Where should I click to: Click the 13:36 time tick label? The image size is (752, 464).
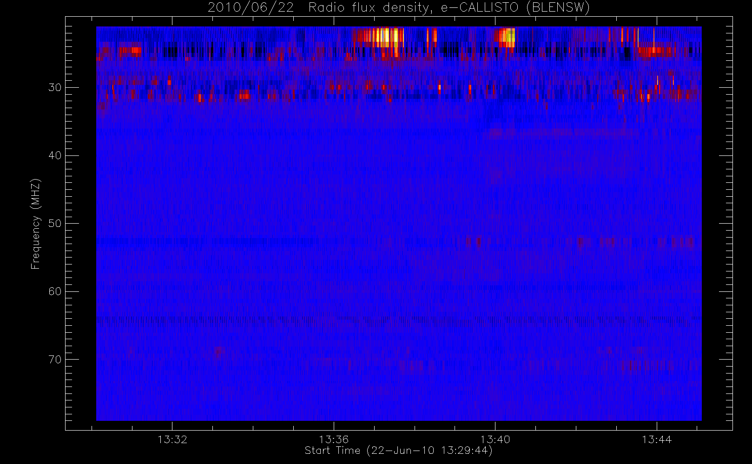334,439
